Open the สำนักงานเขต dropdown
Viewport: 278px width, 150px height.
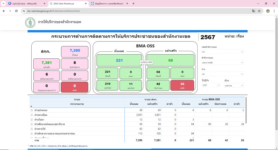click(x=222, y=62)
